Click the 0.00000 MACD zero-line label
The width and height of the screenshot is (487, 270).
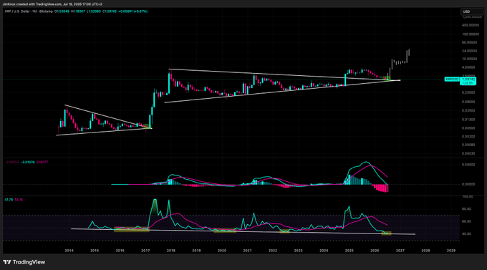pyautogui.click(x=468, y=184)
